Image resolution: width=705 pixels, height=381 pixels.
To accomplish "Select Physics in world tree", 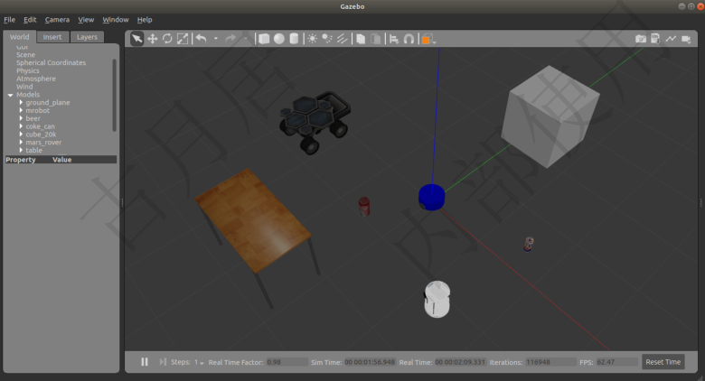I will (28, 71).
